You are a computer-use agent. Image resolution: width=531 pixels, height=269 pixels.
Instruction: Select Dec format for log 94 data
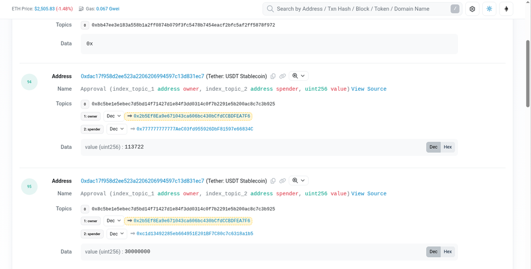click(x=433, y=147)
